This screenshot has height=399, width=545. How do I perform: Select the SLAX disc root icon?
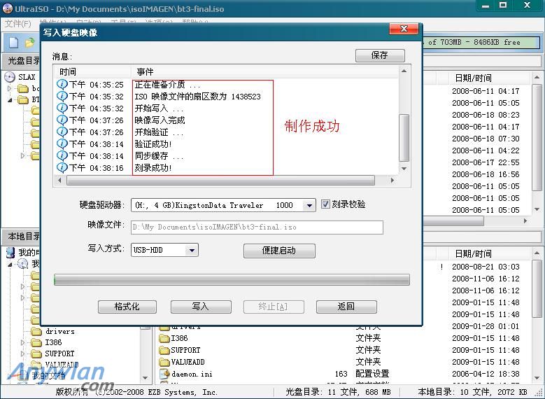10,77
